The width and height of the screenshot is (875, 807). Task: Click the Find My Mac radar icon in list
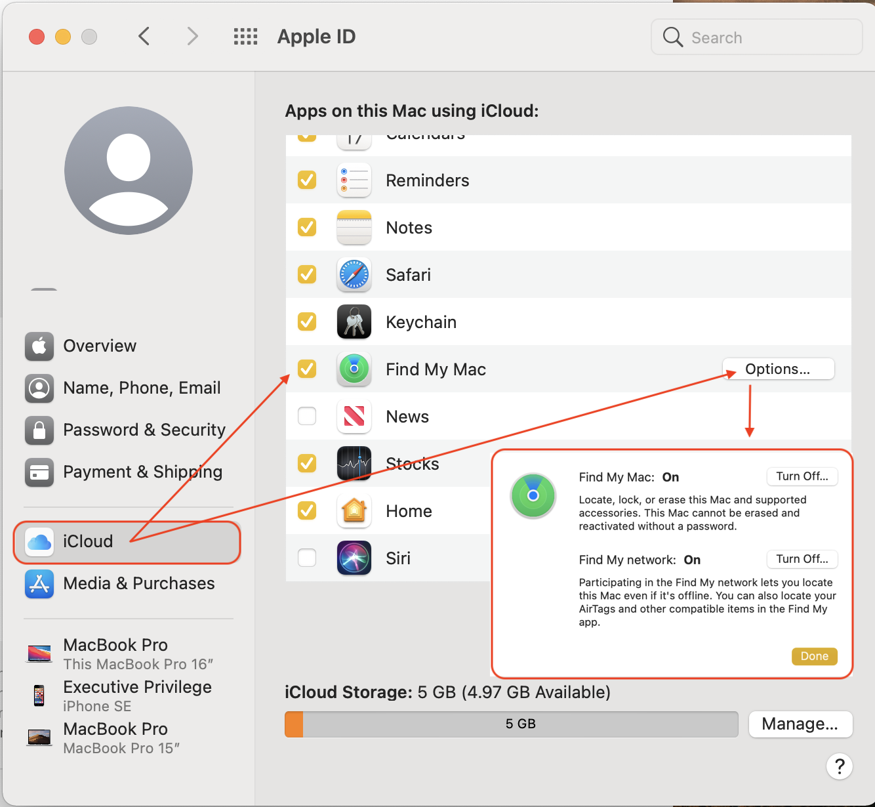pos(354,369)
